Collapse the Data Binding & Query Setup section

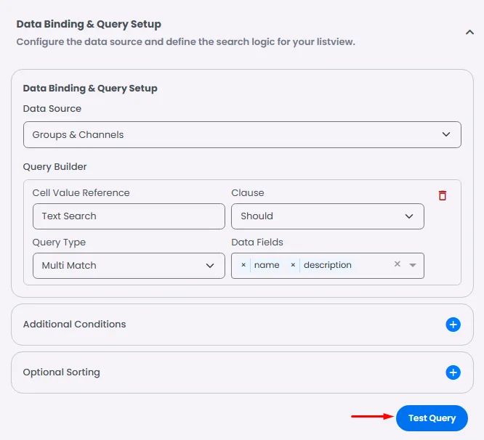[x=469, y=32]
